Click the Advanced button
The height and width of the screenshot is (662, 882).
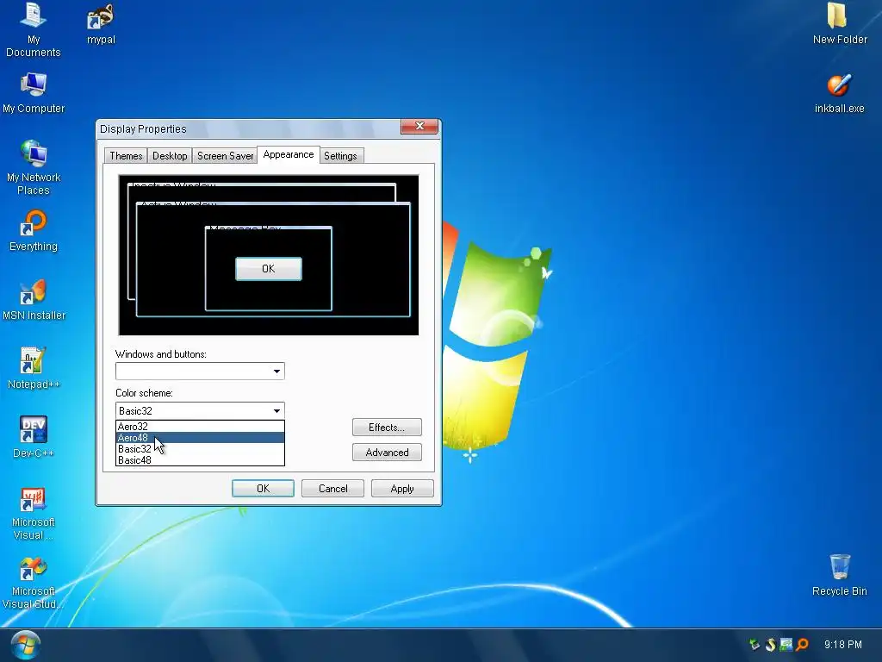[387, 453]
